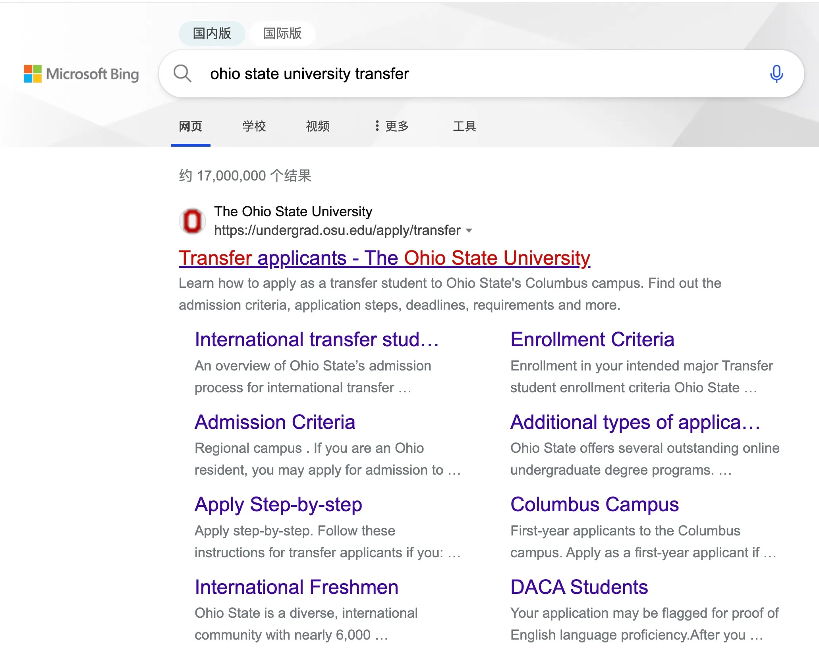Open the 工具 menu

coord(465,126)
